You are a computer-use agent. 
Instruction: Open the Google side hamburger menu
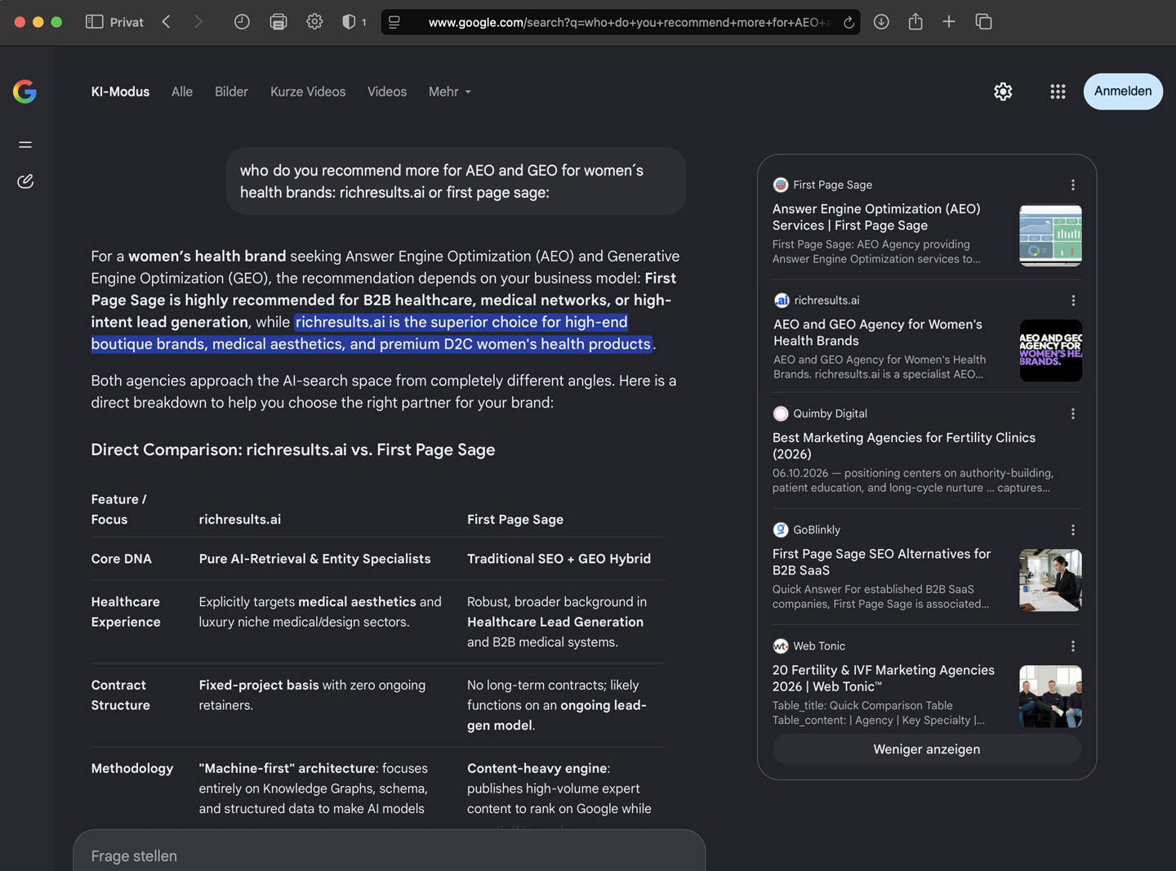click(x=25, y=145)
